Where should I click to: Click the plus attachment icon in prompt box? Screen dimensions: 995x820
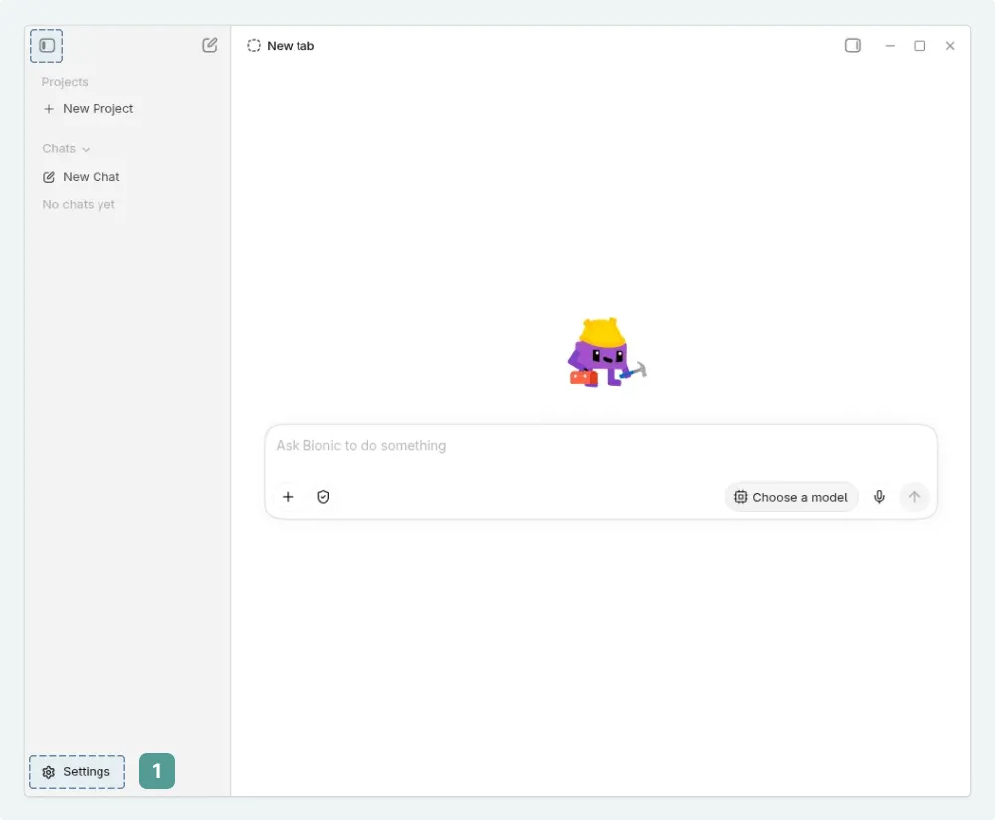[288, 497]
